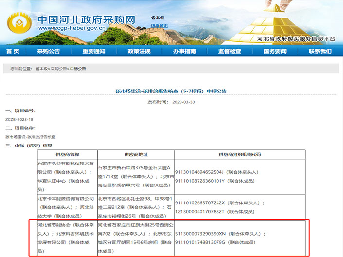The image size is (343, 257).
Task: Click 中标公告 in the breadcrumb trail
Action: click(78, 69)
